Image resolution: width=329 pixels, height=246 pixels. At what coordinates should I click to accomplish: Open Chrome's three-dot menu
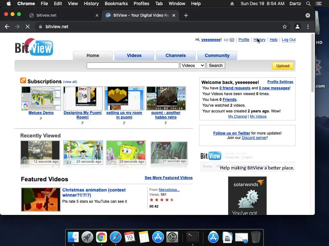pyautogui.click(x=308, y=27)
